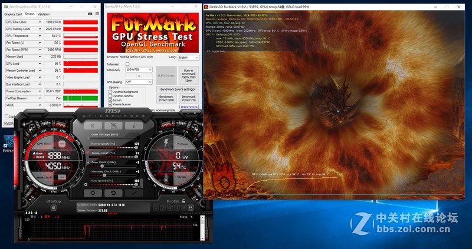This screenshot has width=472, height=249.
Task: Click the reset arrow button in Afterburner
Action: coord(113,193)
